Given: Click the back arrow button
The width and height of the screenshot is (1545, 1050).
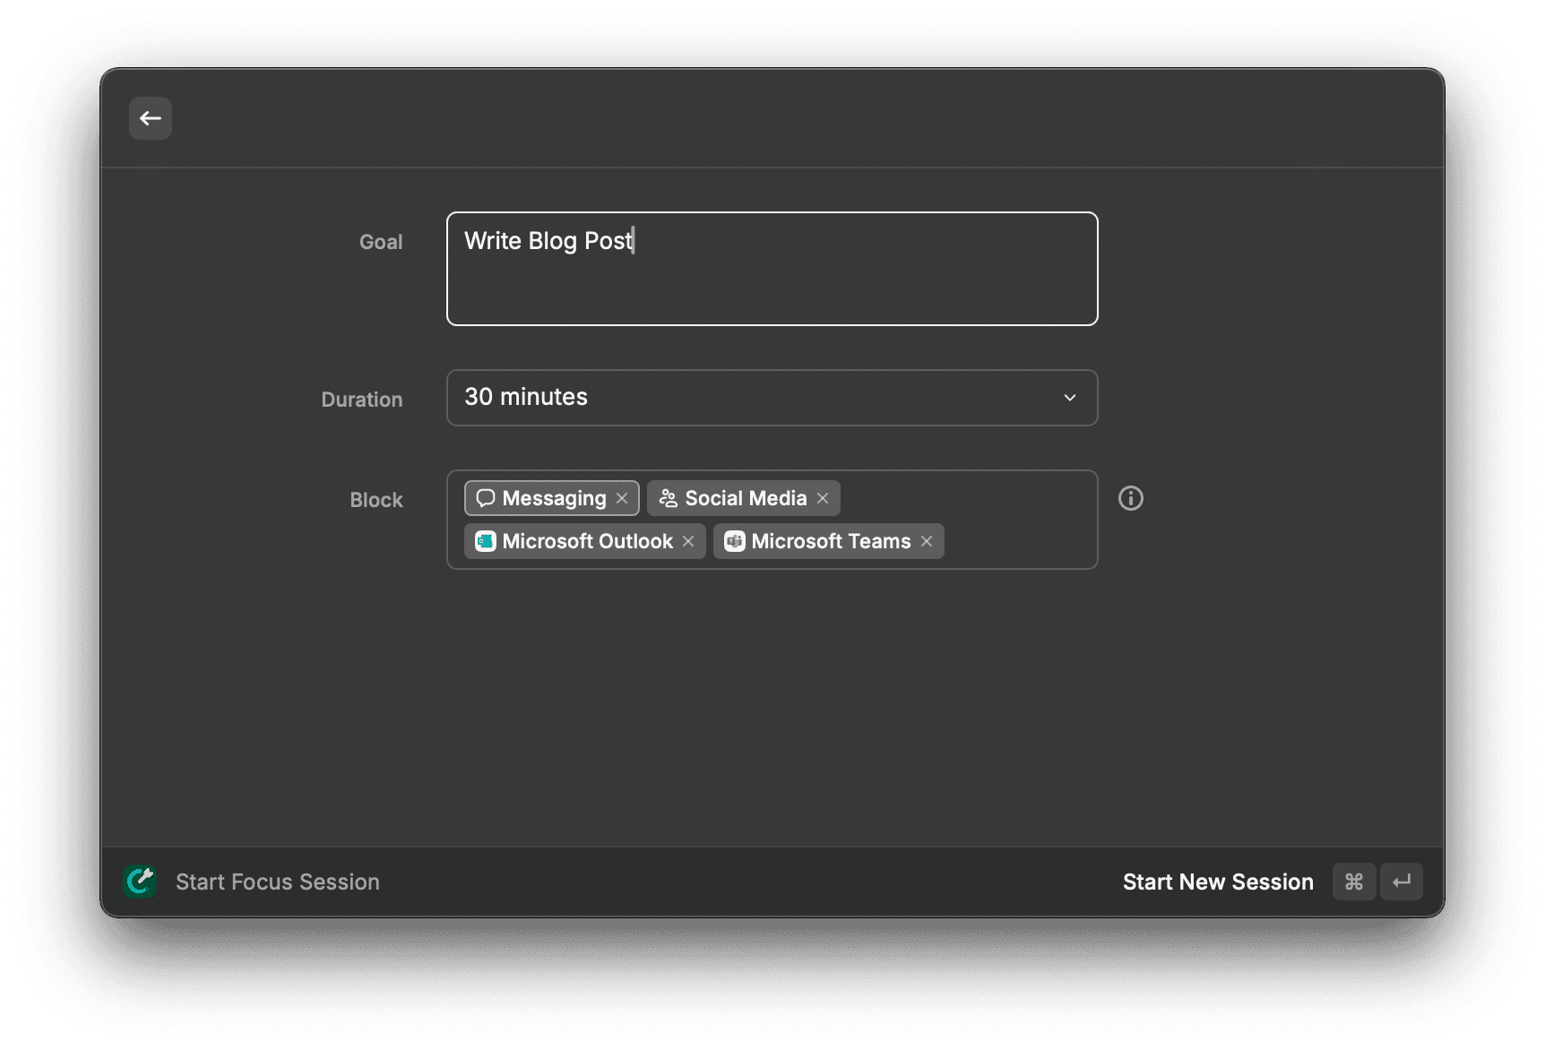Looking at the screenshot, I should 150,117.
